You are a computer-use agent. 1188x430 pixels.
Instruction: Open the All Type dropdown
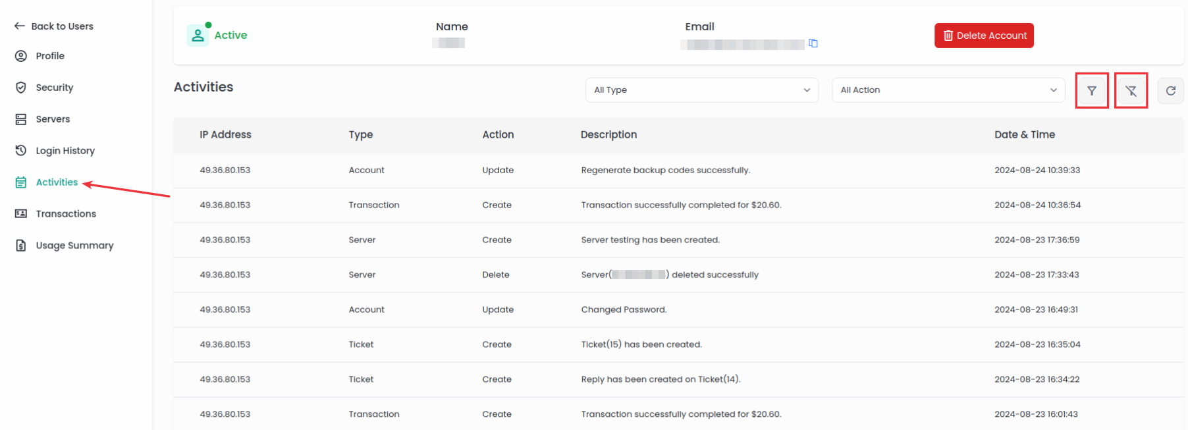coord(701,90)
